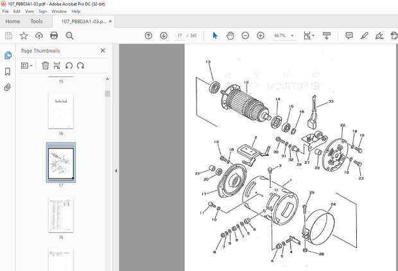The height and width of the screenshot is (271, 398).
Task: Open the Sign menu
Action: click(x=42, y=11)
